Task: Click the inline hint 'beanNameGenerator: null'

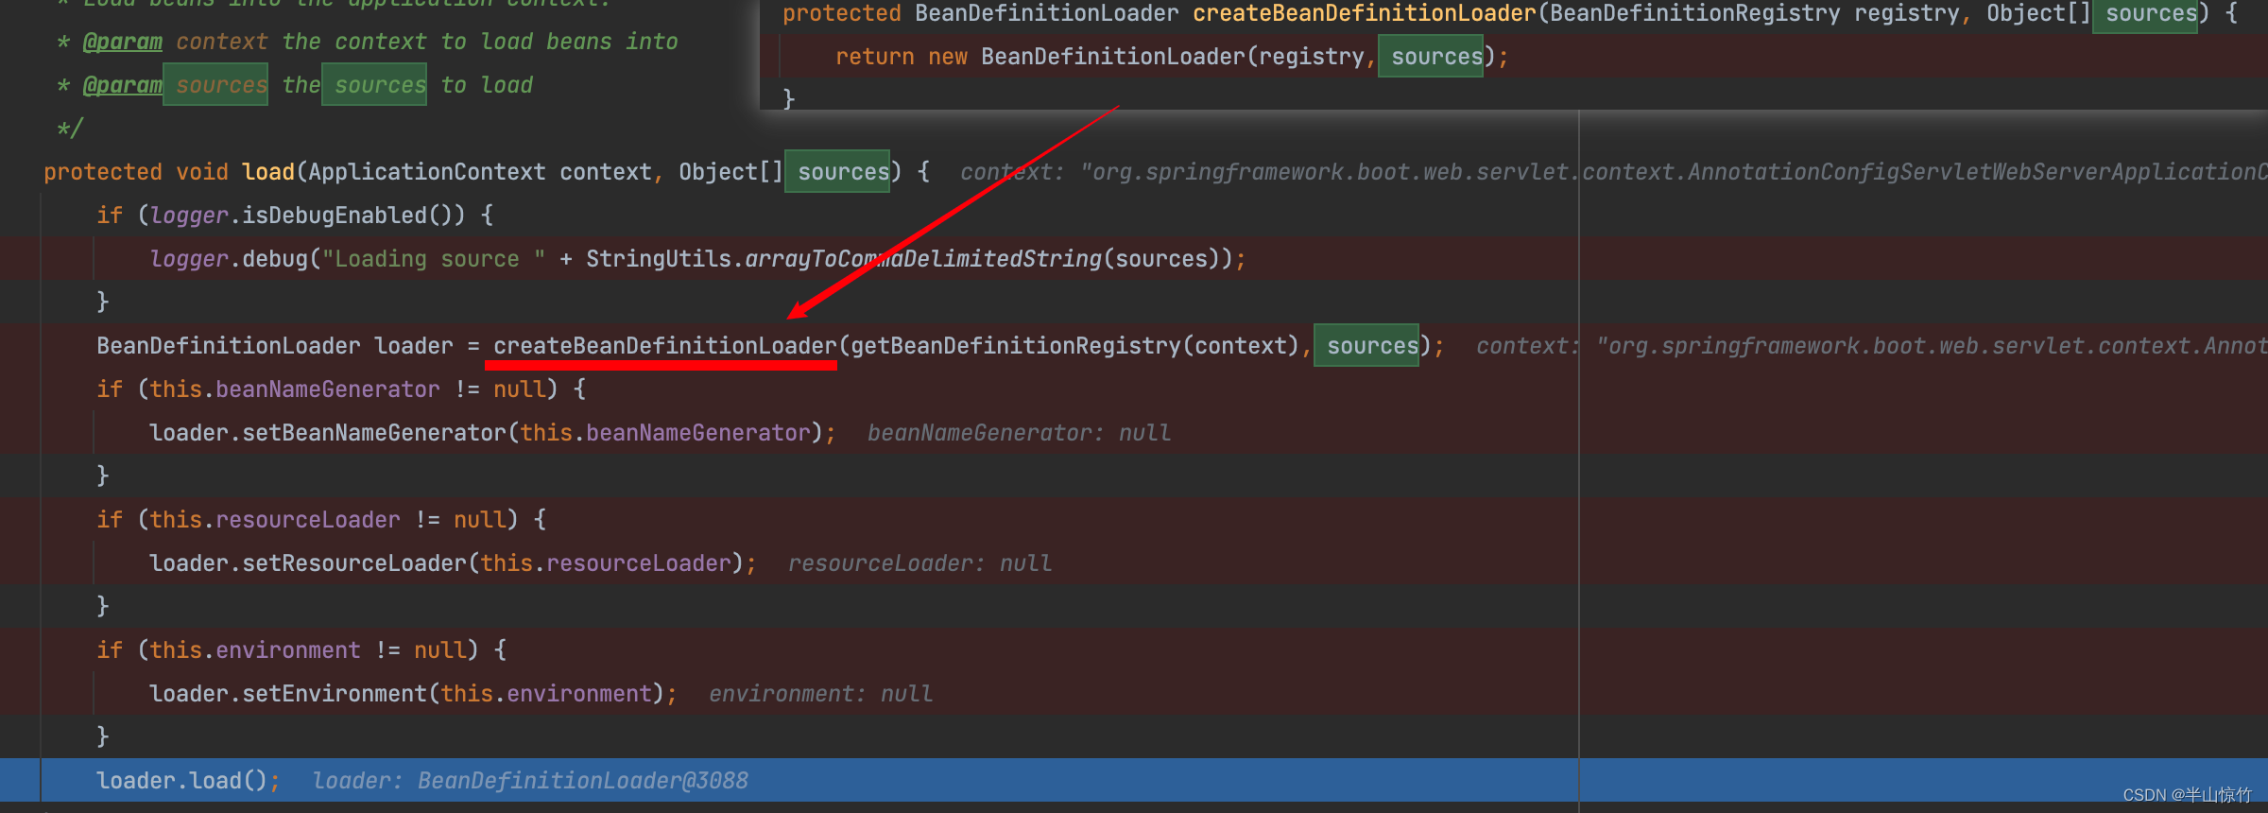Action: 1019,433
